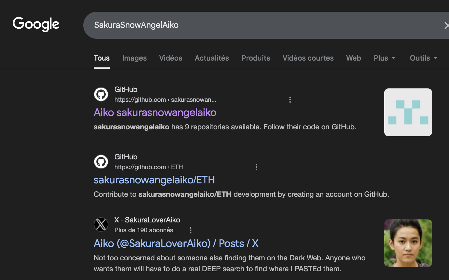This screenshot has width=449, height=280.
Task: Click in the search input field
Action: 246,25
